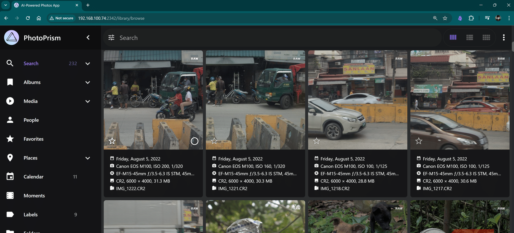The height and width of the screenshot is (233, 514).
Task: Click the Media play icon
Action: [10, 101]
